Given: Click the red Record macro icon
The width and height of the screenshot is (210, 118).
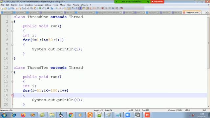Looking at the screenshot, I should pyautogui.click(x=103, y=8).
